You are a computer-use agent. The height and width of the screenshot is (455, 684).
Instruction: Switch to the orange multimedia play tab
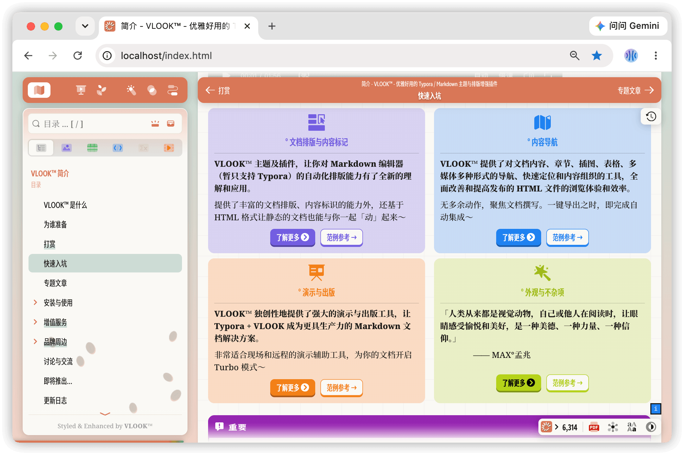tap(169, 148)
